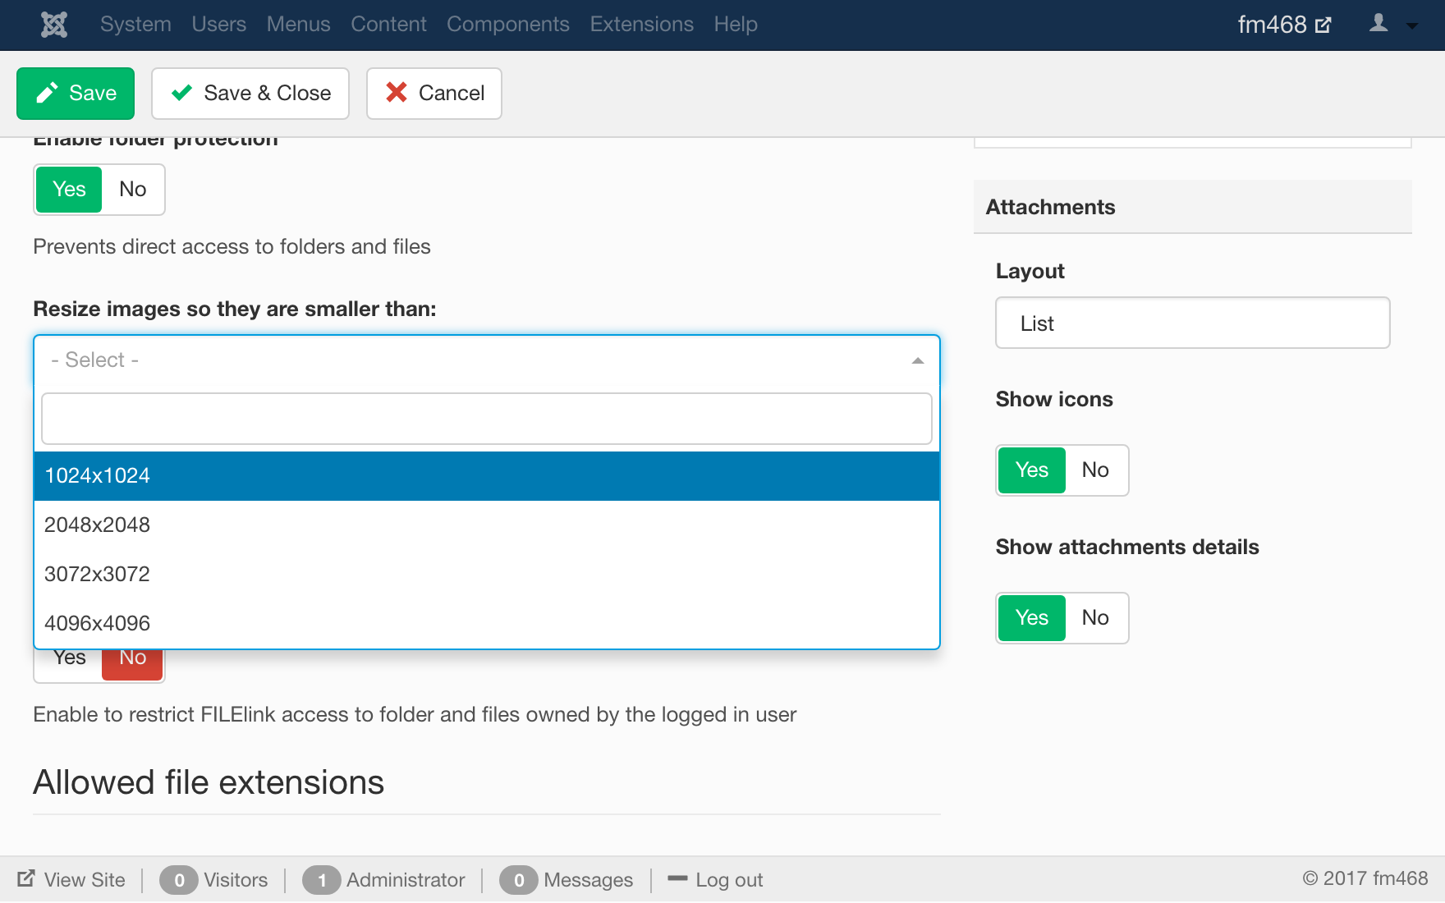The width and height of the screenshot is (1445, 903).
Task: Open the Layout List dropdown
Action: click(1191, 323)
